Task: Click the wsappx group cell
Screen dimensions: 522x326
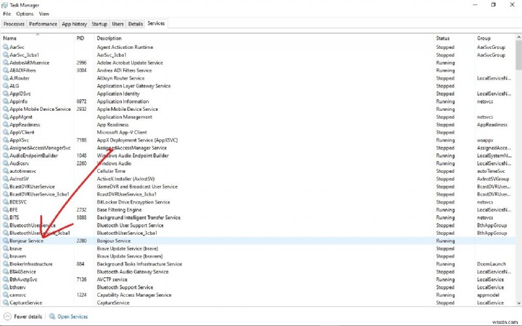Action: pos(485,140)
